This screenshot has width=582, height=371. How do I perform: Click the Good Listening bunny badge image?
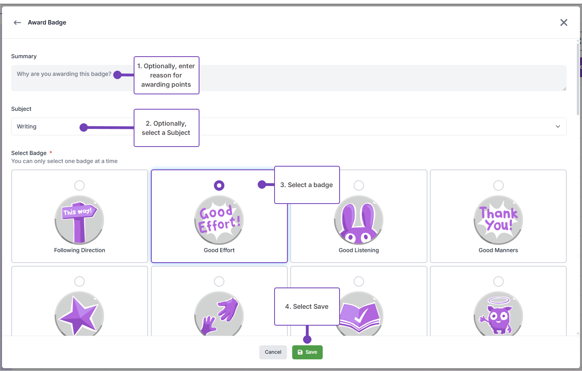click(359, 220)
